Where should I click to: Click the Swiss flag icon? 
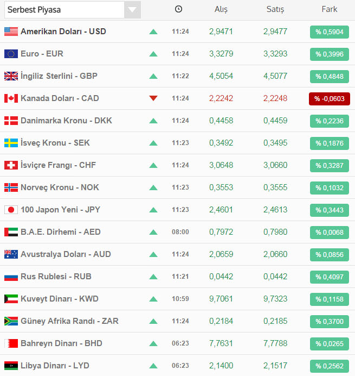click(x=11, y=165)
